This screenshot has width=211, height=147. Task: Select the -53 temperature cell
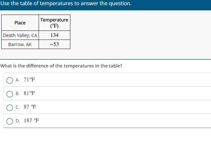(54, 44)
